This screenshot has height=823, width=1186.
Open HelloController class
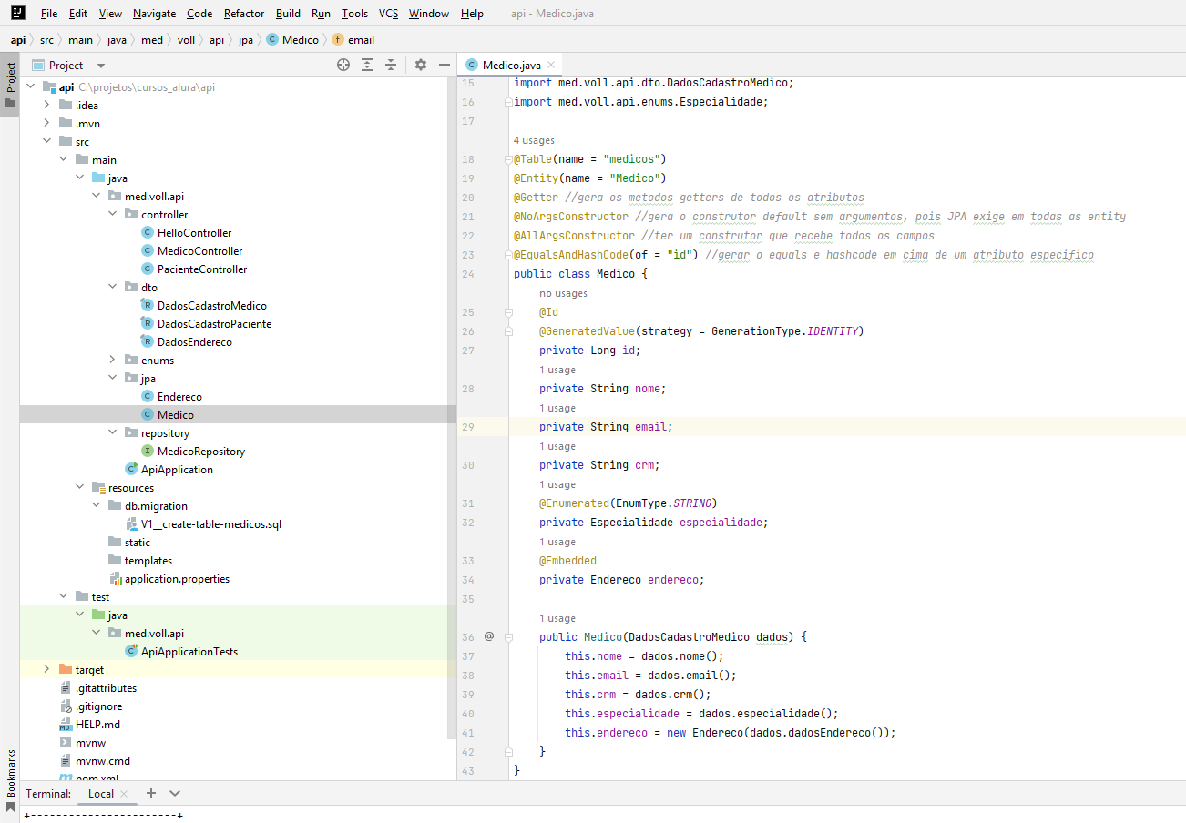[194, 233]
